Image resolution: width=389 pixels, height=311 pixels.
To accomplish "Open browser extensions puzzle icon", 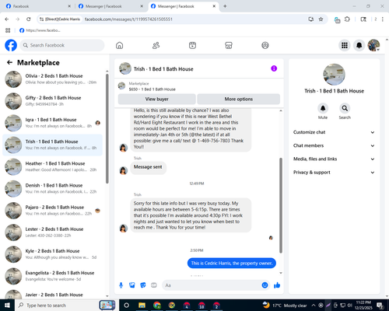I will point(347,19).
